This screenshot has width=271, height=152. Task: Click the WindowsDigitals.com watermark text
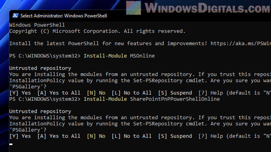click(208, 8)
